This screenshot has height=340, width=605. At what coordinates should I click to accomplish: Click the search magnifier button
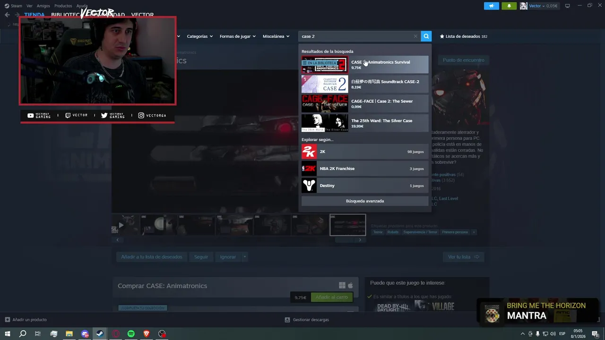point(426,36)
